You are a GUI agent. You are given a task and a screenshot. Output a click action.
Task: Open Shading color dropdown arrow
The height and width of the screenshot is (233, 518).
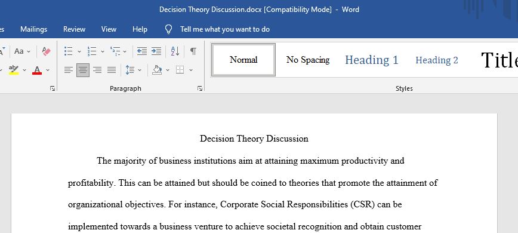coord(168,70)
